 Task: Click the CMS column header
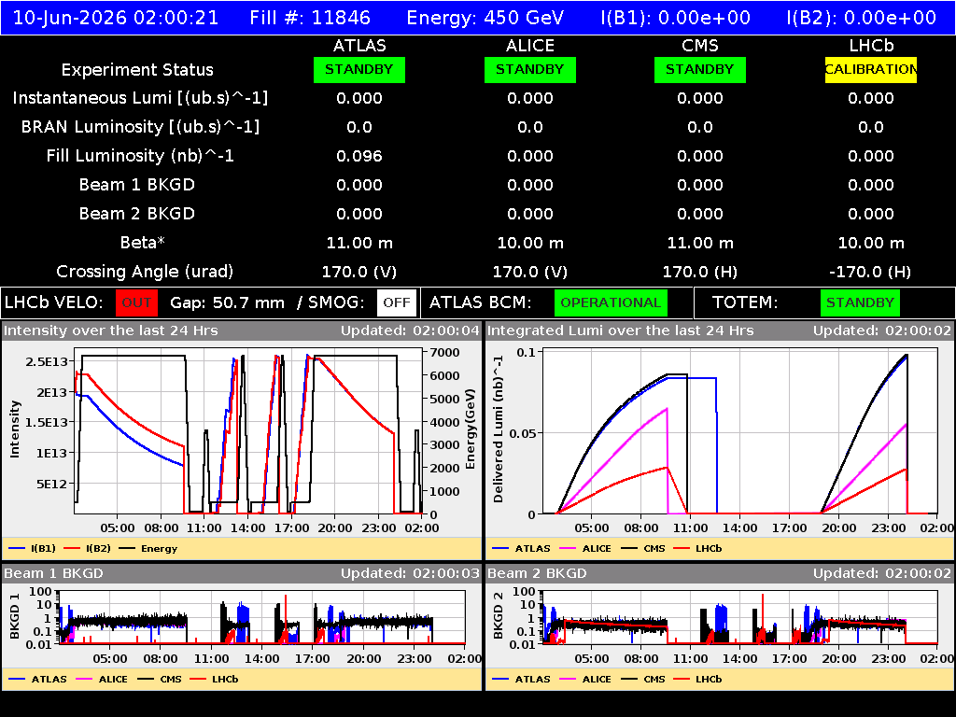[700, 46]
